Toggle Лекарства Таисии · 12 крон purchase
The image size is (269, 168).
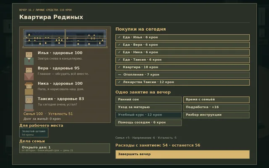point(182,82)
